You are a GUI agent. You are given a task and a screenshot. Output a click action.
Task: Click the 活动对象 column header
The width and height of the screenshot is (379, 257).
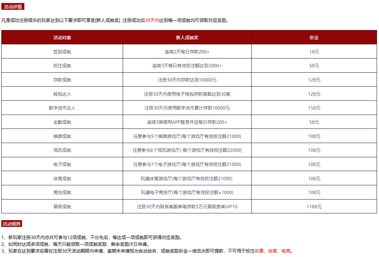62,38
